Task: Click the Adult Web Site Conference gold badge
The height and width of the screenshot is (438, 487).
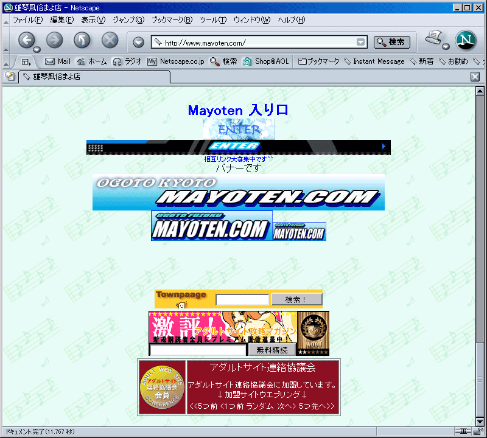Action: [162, 387]
